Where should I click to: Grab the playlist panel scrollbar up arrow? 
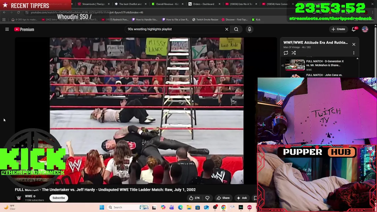coord(357,59)
